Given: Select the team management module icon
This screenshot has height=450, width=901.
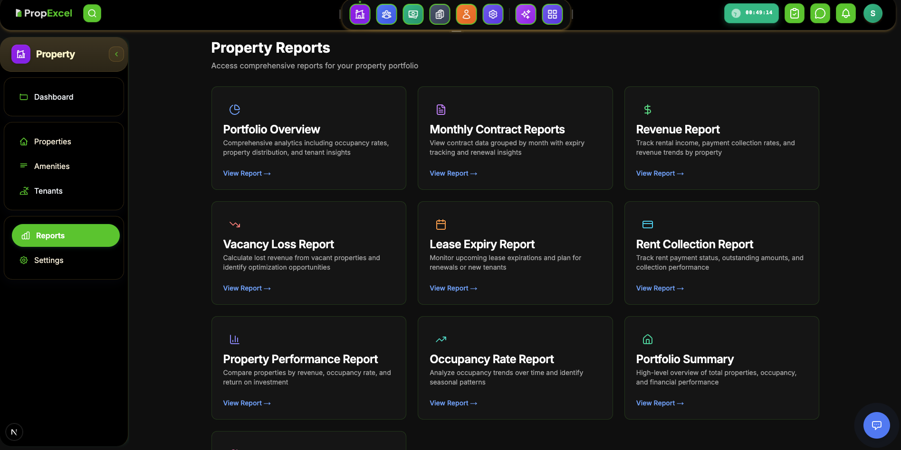Looking at the screenshot, I should [386, 14].
